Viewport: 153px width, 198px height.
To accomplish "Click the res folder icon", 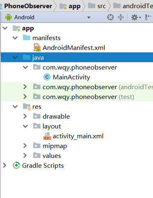I will pyautogui.click(x=27, y=107).
